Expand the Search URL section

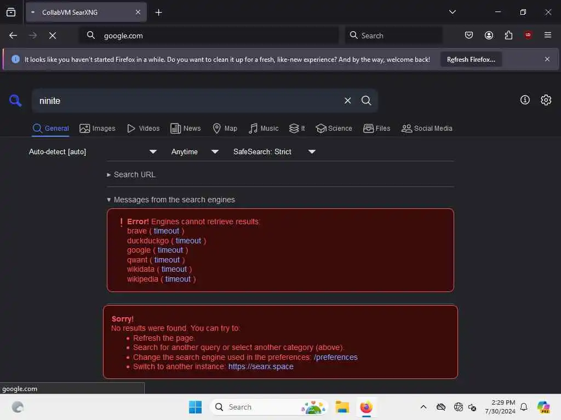131,174
